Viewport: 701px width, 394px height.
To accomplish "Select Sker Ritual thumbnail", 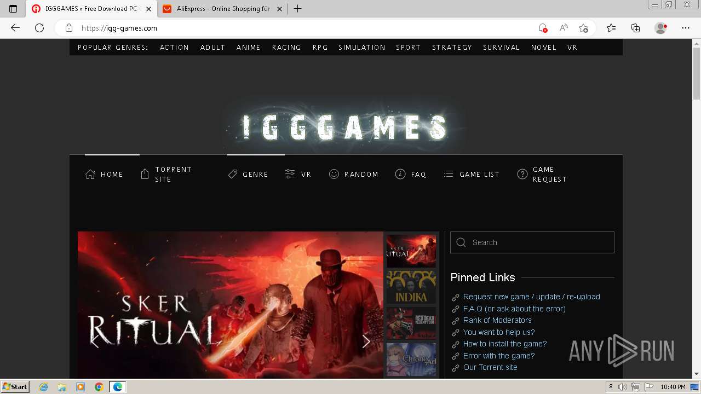I will [411, 251].
